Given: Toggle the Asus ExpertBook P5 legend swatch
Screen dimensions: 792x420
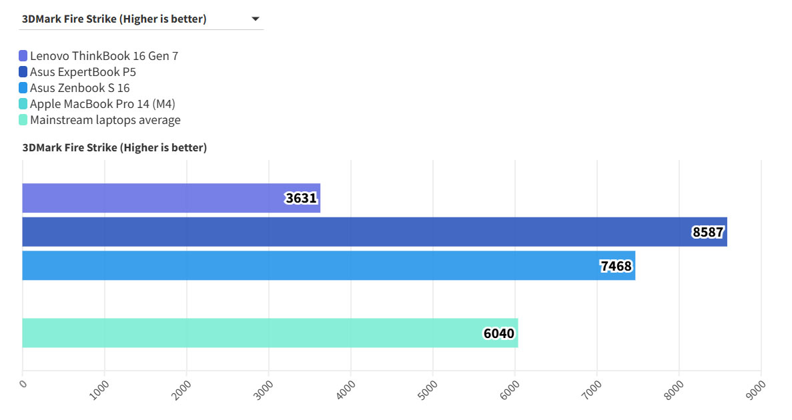Looking at the screenshot, I should [x=23, y=72].
